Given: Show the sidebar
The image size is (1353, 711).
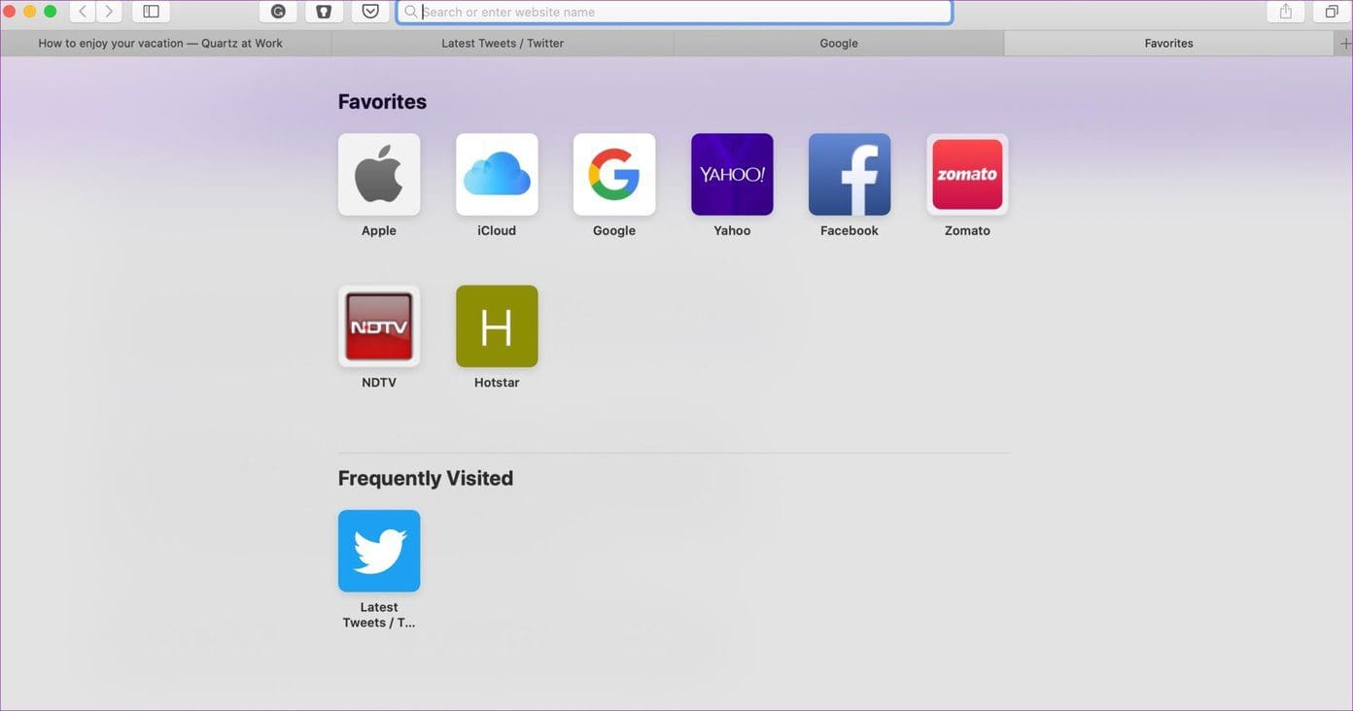Looking at the screenshot, I should (x=151, y=12).
